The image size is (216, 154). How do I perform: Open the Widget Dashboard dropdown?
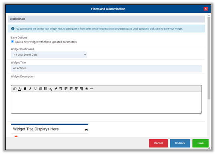coord(49,55)
